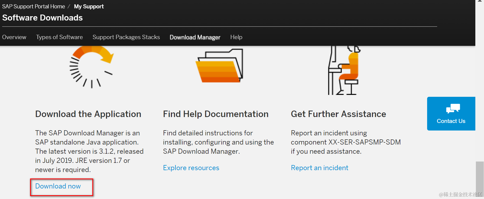The height and width of the screenshot is (199, 484).
Task: Click the Get Further Assistance heading
Action: [338, 114]
